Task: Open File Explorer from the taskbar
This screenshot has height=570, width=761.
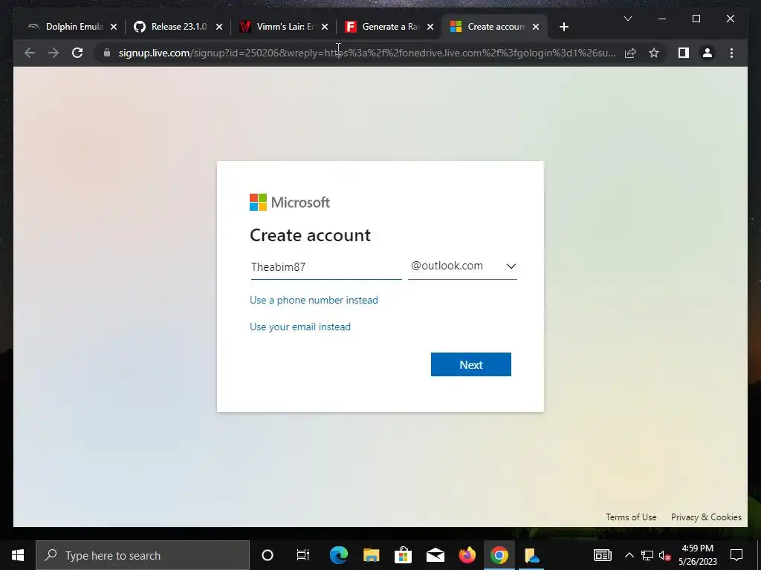Action: pyautogui.click(x=372, y=555)
